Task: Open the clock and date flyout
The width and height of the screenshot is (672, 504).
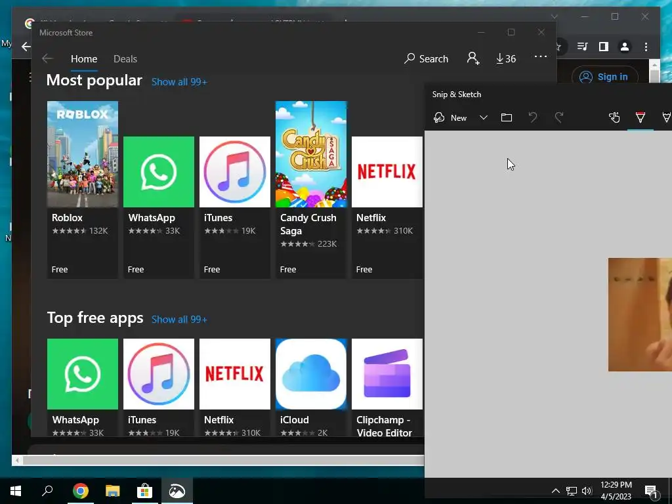Action: [616, 491]
